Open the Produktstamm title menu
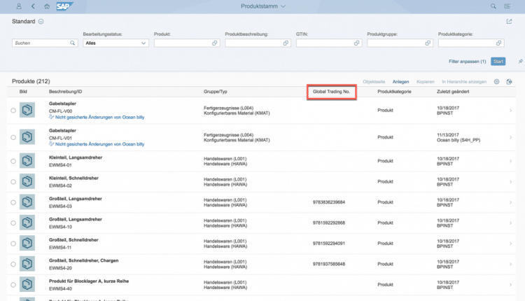The width and height of the screenshot is (525, 301). point(262,6)
